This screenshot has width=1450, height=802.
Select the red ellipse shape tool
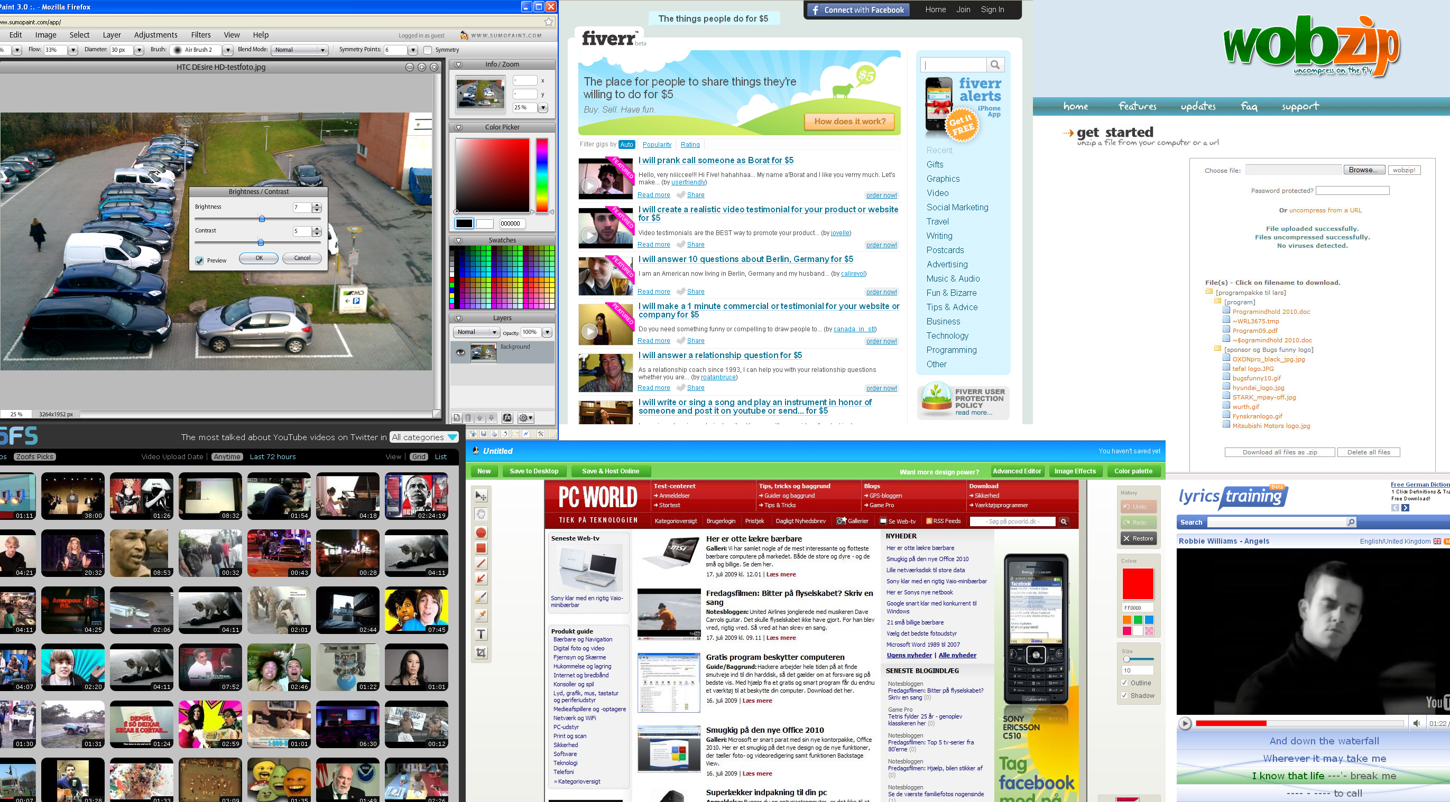pyautogui.click(x=481, y=533)
